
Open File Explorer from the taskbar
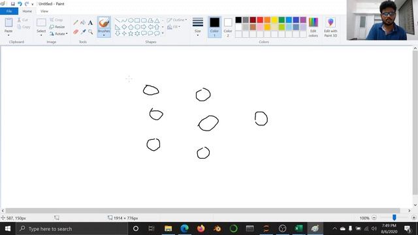pyautogui.click(x=169, y=228)
